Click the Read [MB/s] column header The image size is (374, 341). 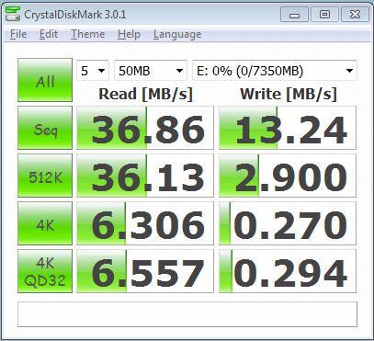tap(145, 94)
